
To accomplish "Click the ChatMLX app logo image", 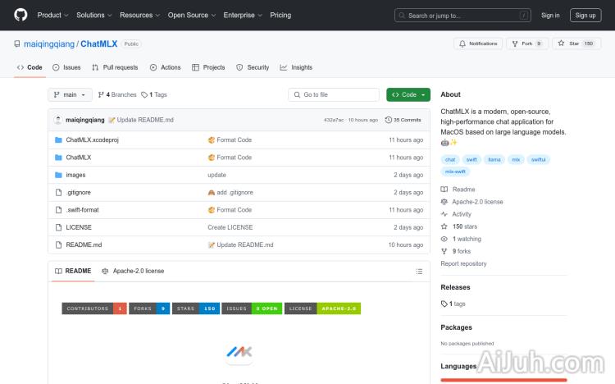I will point(238,352).
